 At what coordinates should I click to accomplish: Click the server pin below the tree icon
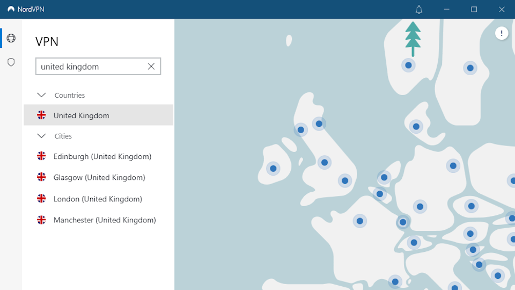pyautogui.click(x=409, y=66)
